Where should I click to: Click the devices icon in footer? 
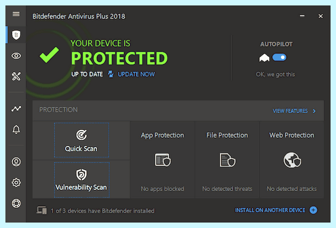41,210
